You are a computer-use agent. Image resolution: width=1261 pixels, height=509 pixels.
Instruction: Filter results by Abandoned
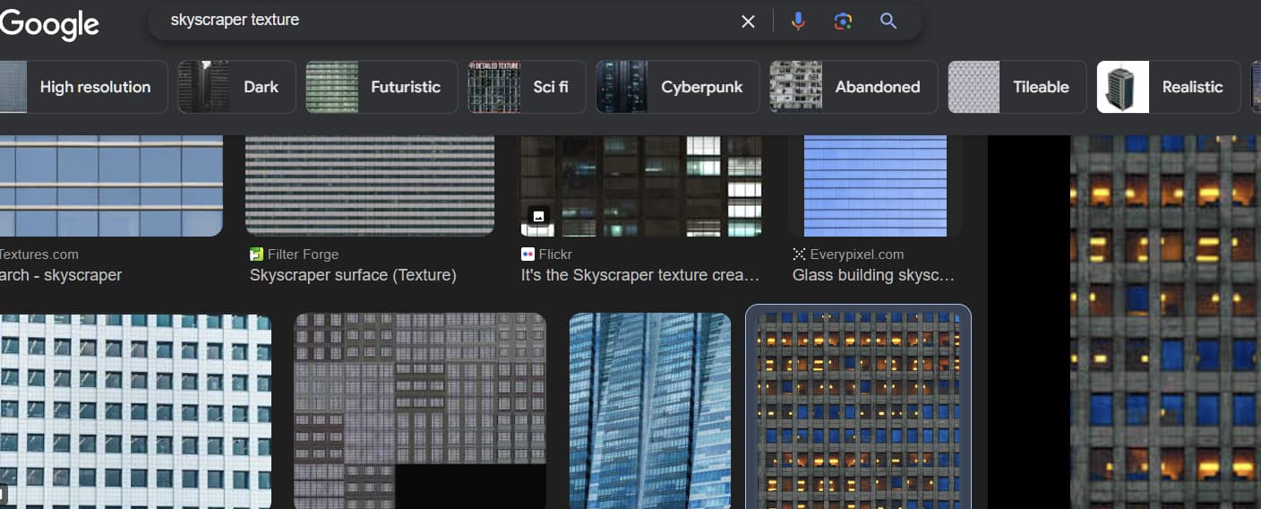854,87
